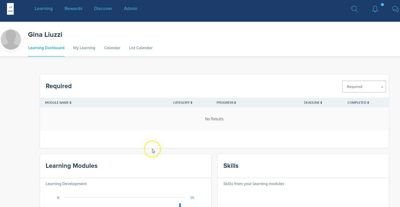Switch to the Calendar tab

[x=112, y=48]
